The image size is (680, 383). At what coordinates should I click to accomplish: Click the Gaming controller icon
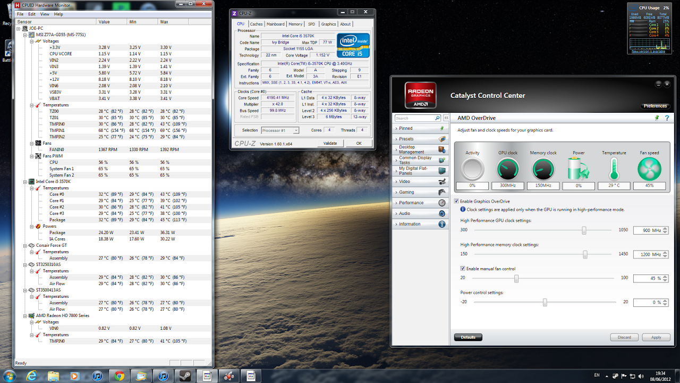click(x=442, y=192)
